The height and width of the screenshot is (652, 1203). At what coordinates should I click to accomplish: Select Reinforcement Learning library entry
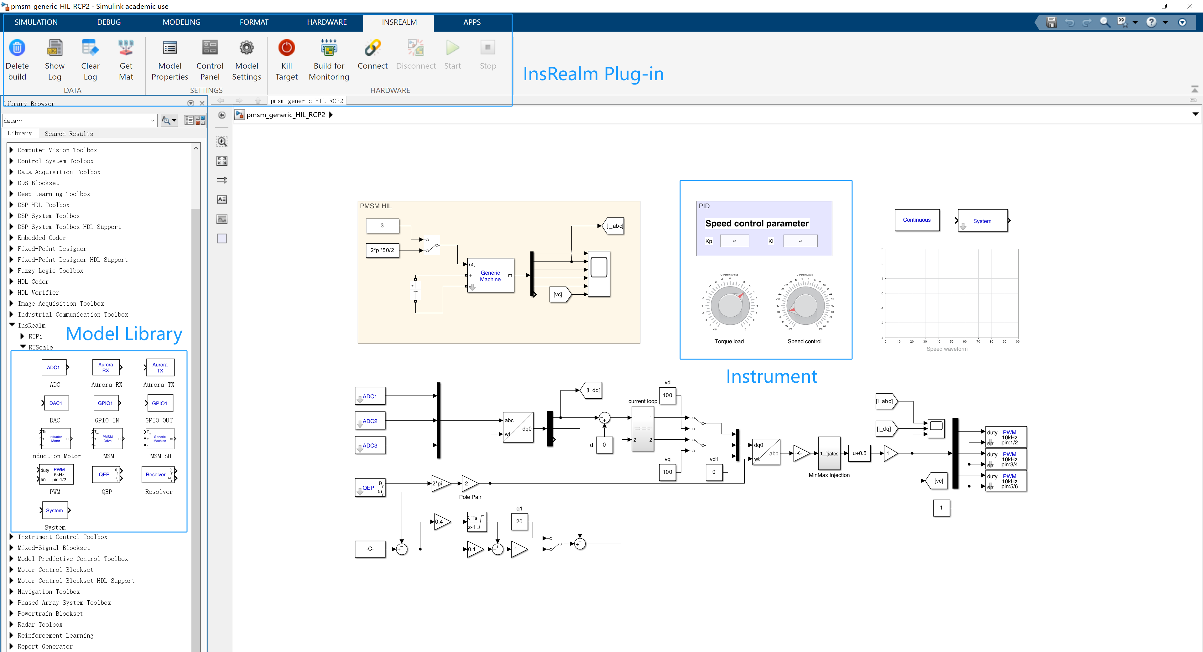pos(55,635)
